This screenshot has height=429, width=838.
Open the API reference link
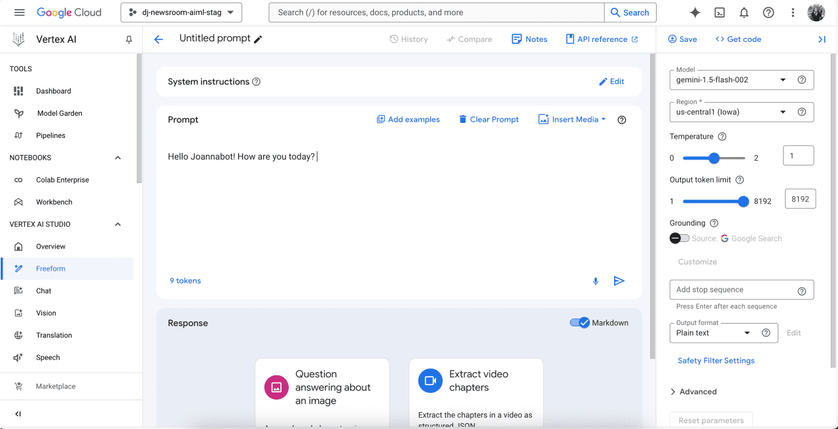coord(602,39)
